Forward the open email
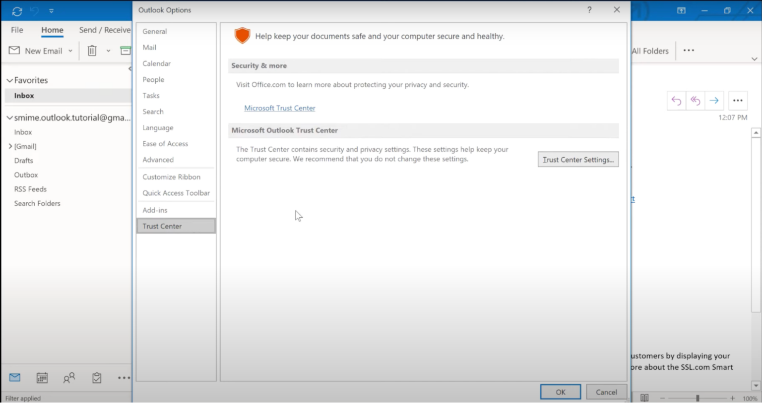 click(714, 100)
